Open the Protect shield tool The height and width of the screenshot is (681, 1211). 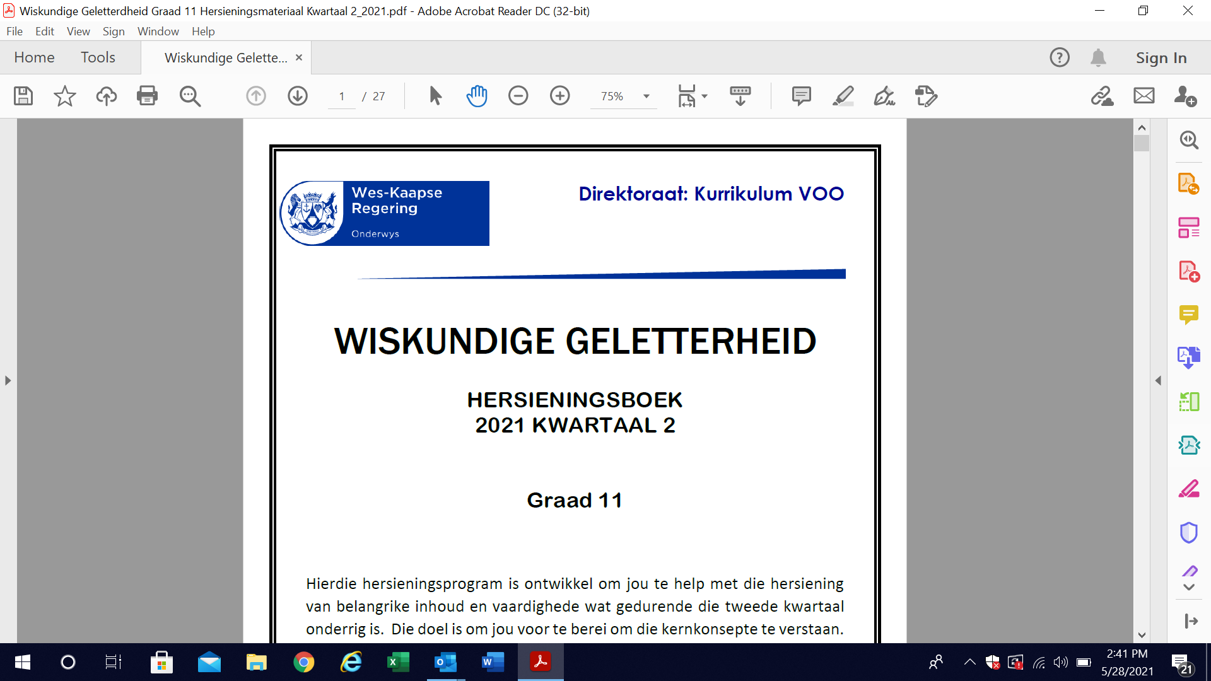(1189, 532)
